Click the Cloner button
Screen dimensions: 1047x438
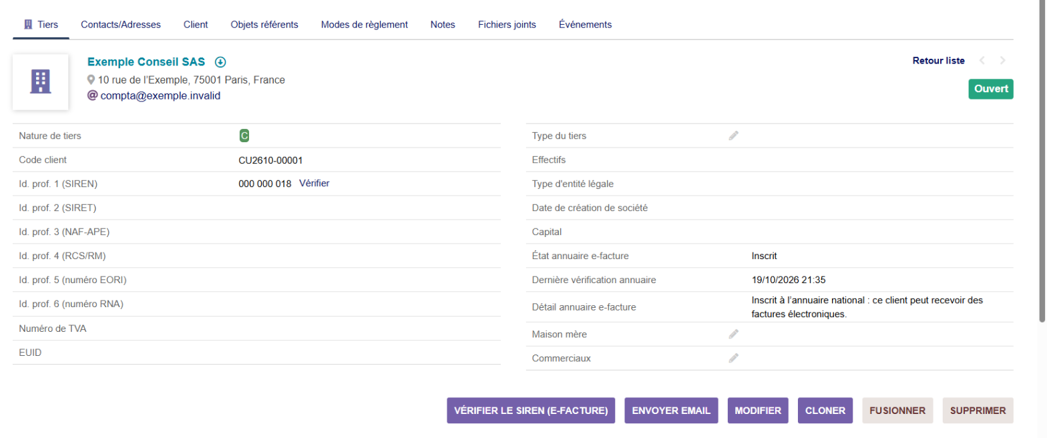tap(825, 411)
